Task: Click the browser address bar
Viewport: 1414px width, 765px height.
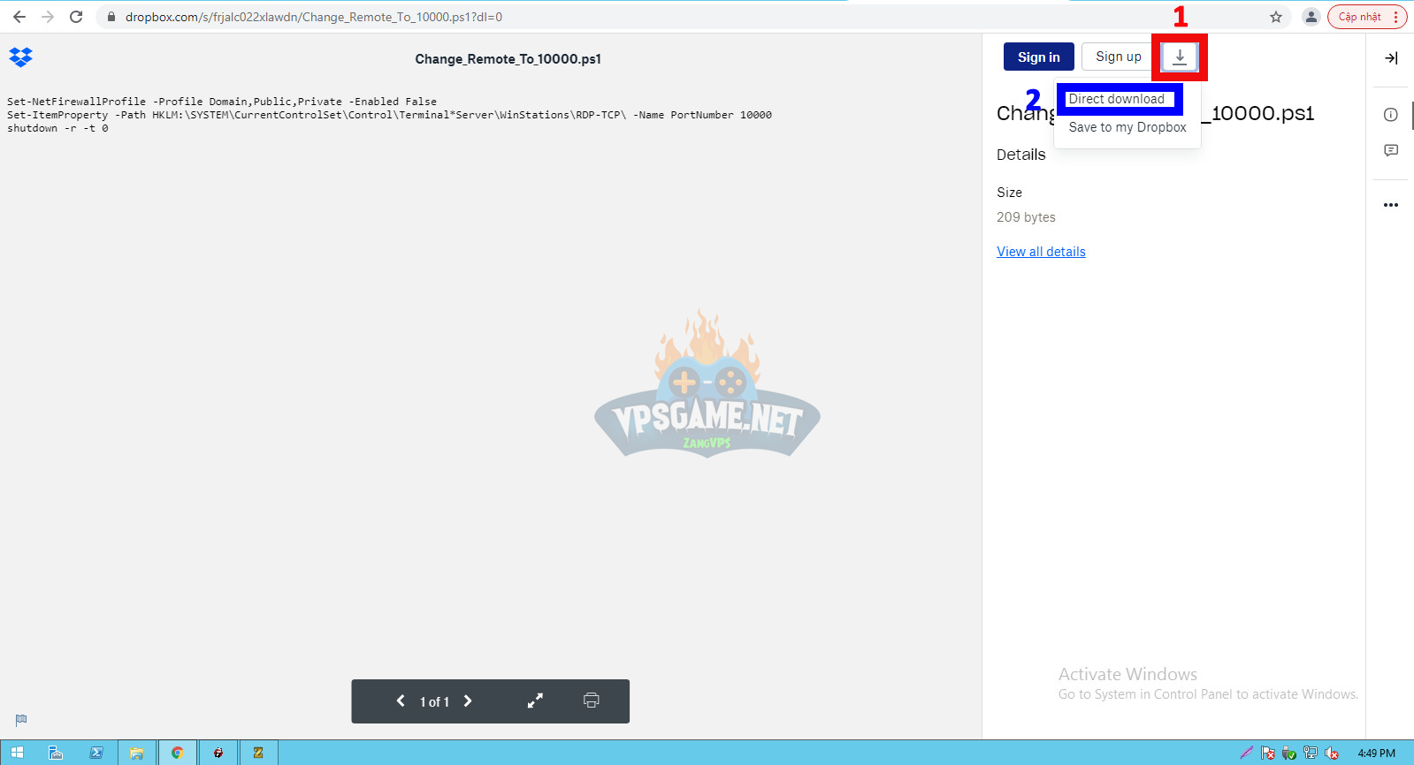Action: 619,17
